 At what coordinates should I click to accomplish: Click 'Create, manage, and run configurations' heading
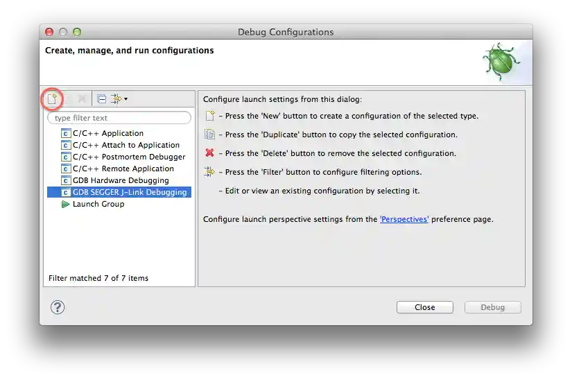coord(130,51)
